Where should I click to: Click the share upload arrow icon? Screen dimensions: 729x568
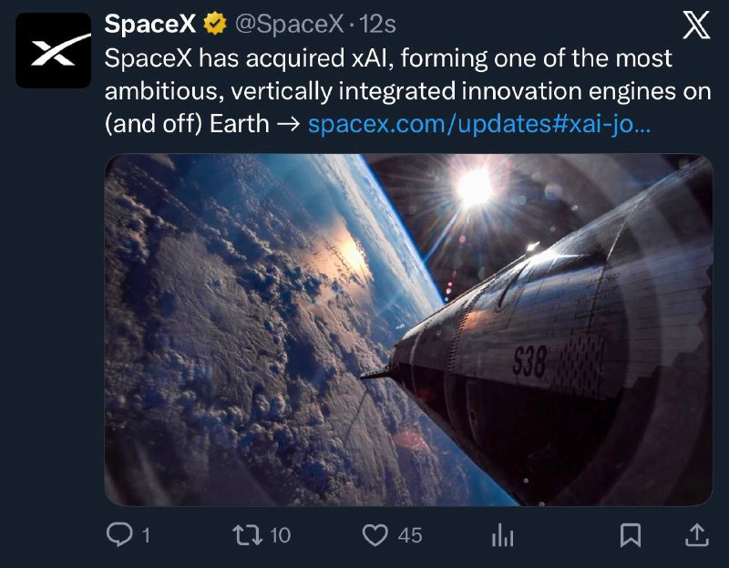click(x=694, y=534)
